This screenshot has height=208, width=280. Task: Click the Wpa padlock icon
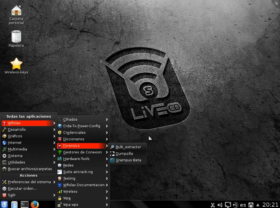[60, 198]
